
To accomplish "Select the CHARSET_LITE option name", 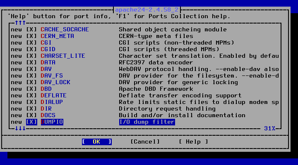I will (63, 56).
